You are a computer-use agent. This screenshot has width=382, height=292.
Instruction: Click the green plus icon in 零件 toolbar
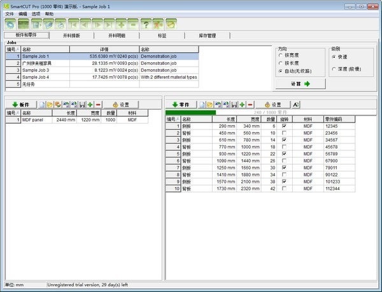tap(242, 104)
